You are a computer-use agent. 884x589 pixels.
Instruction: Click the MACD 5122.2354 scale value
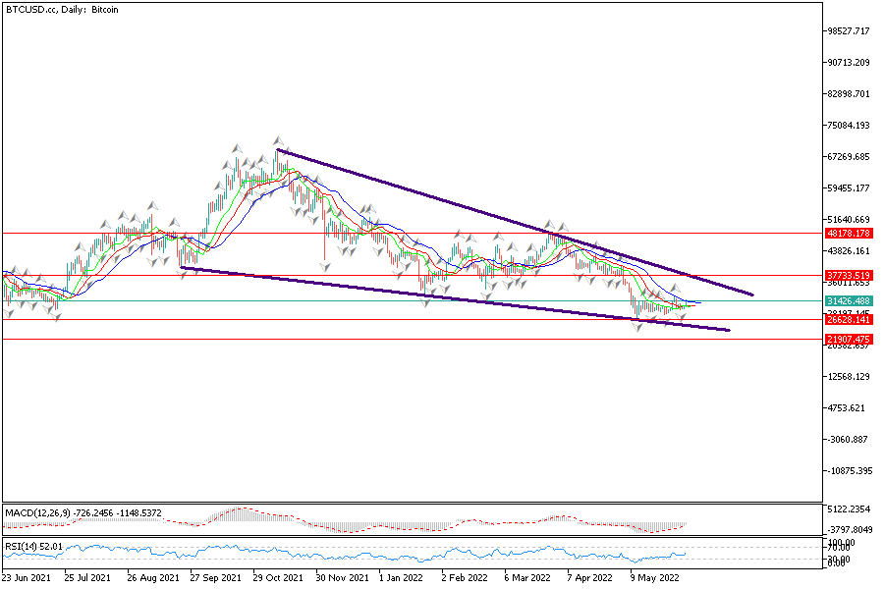850,509
